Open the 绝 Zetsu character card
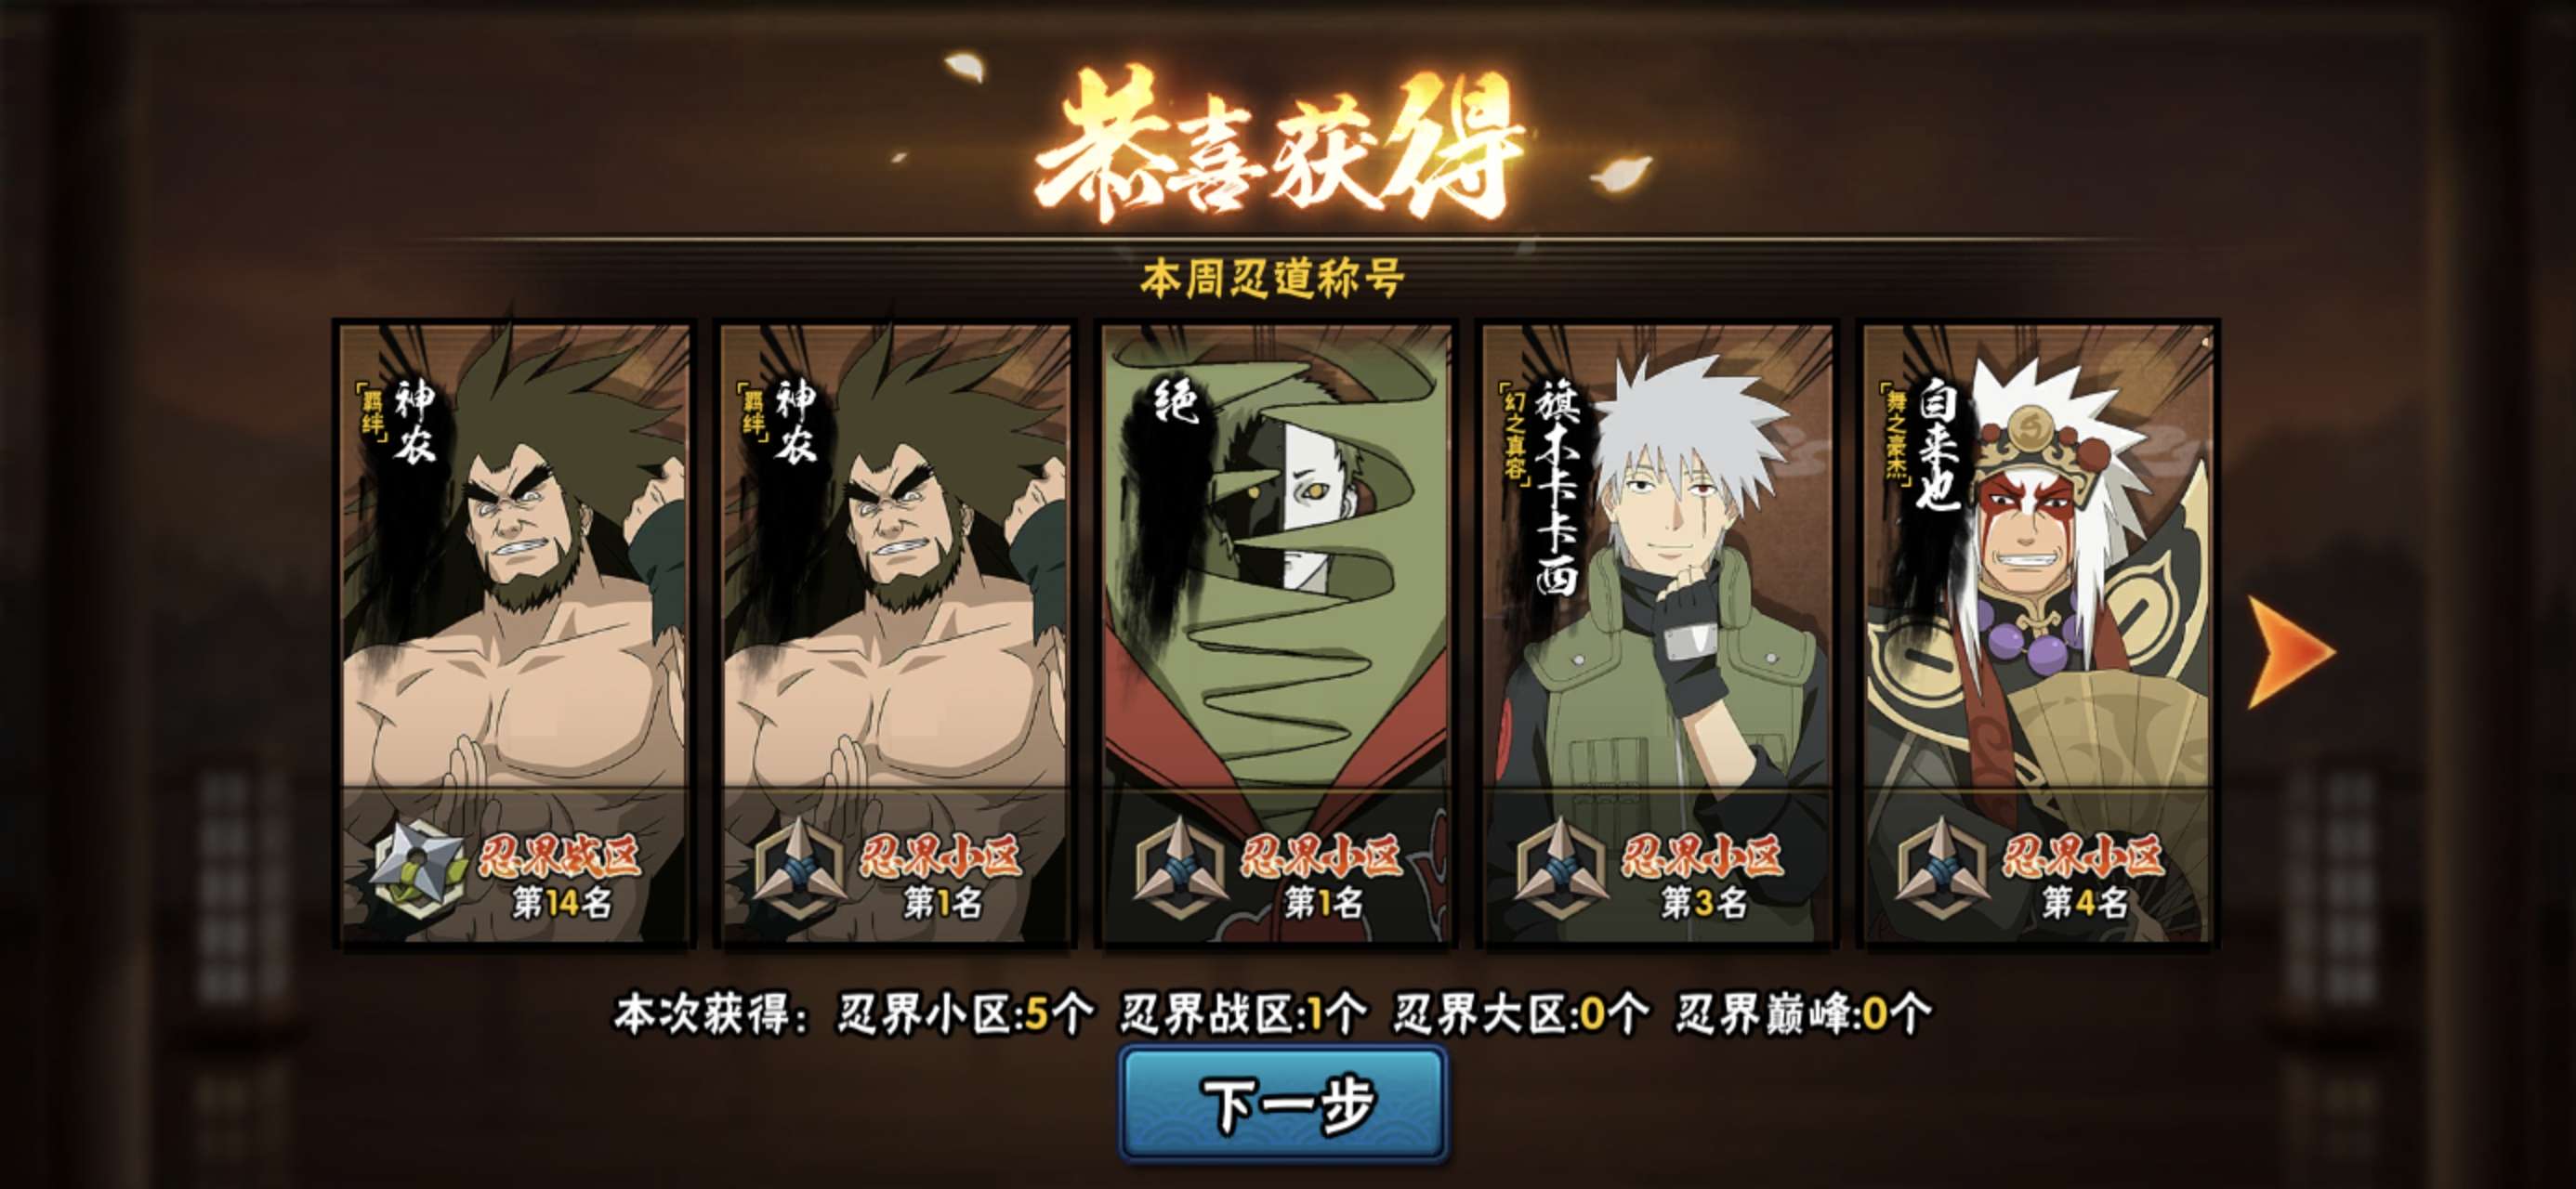Screen dimensions: 2576x1189 point(1275,633)
